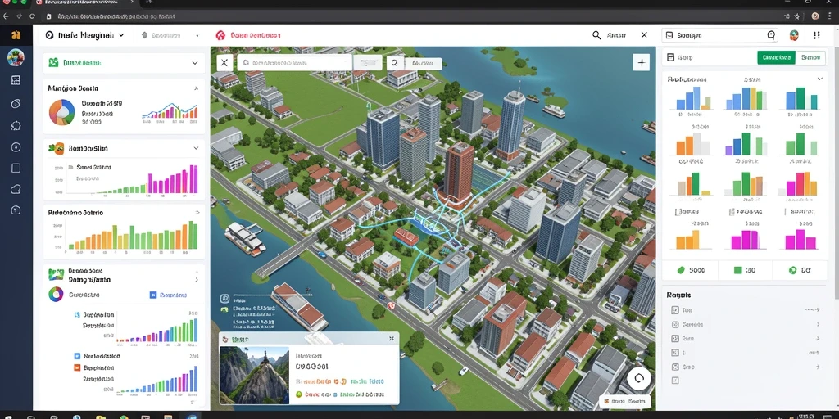Click the refresh circle icon in map toolbar
Image resolution: width=839 pixels, height=419 pixels.
pyautogui.click(x=394, y=62)
